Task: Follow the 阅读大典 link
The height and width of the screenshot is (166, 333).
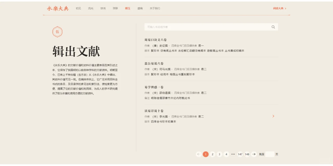Action: click(x=280, y=8)
